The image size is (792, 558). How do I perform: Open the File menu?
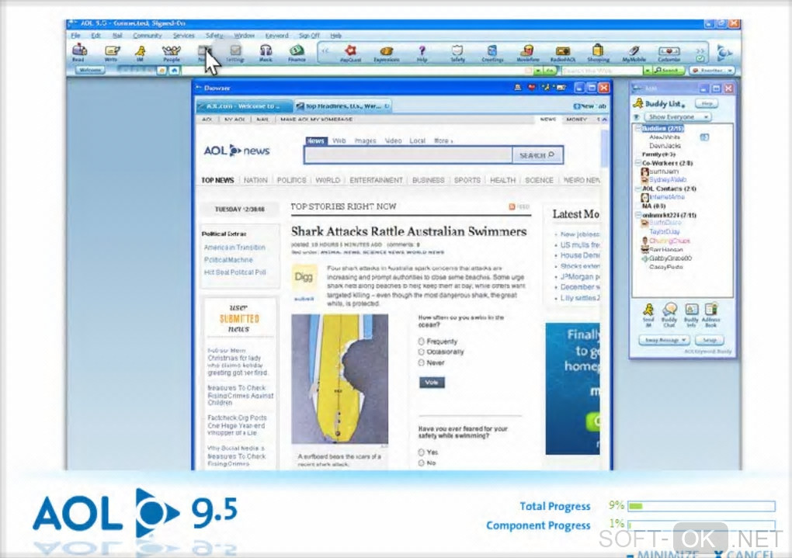[x=76, y=36]
